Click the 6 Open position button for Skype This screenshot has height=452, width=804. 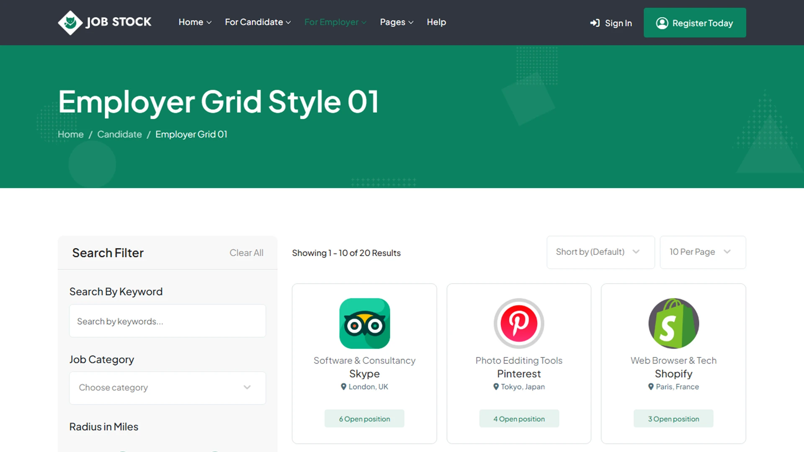tap(364, 419)
